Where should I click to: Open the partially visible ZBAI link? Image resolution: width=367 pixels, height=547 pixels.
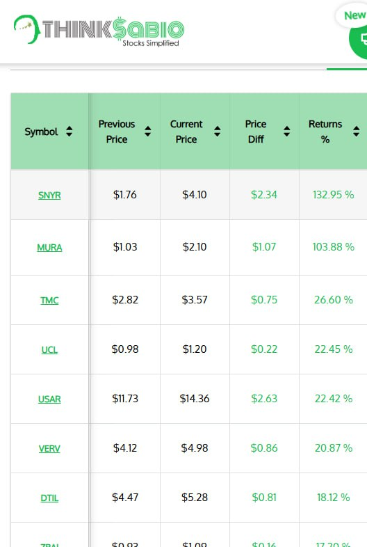pos(49,544)
